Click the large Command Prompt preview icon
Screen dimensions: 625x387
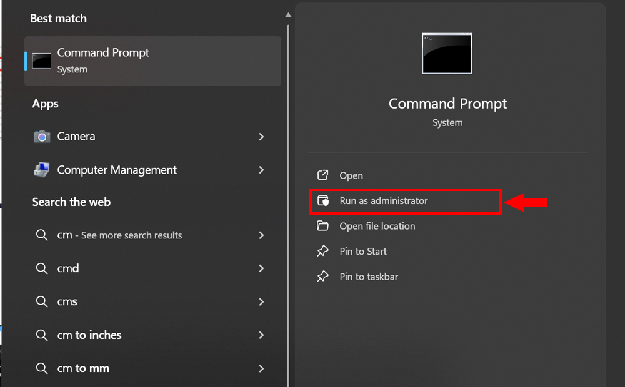click(447, 53)
